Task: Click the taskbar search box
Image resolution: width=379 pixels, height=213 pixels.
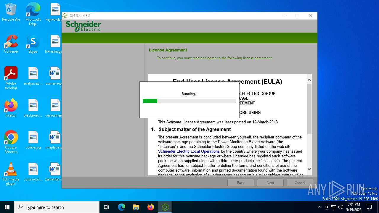Action: (x=57, y=207)
